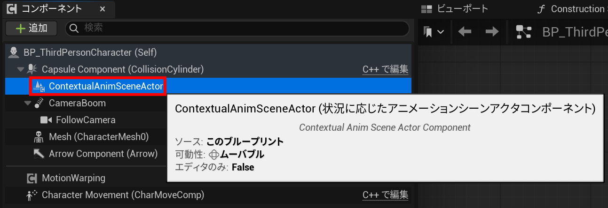Click the ContextualAnimSceneActor component icon
608x208 pixels.
[39, 86]
